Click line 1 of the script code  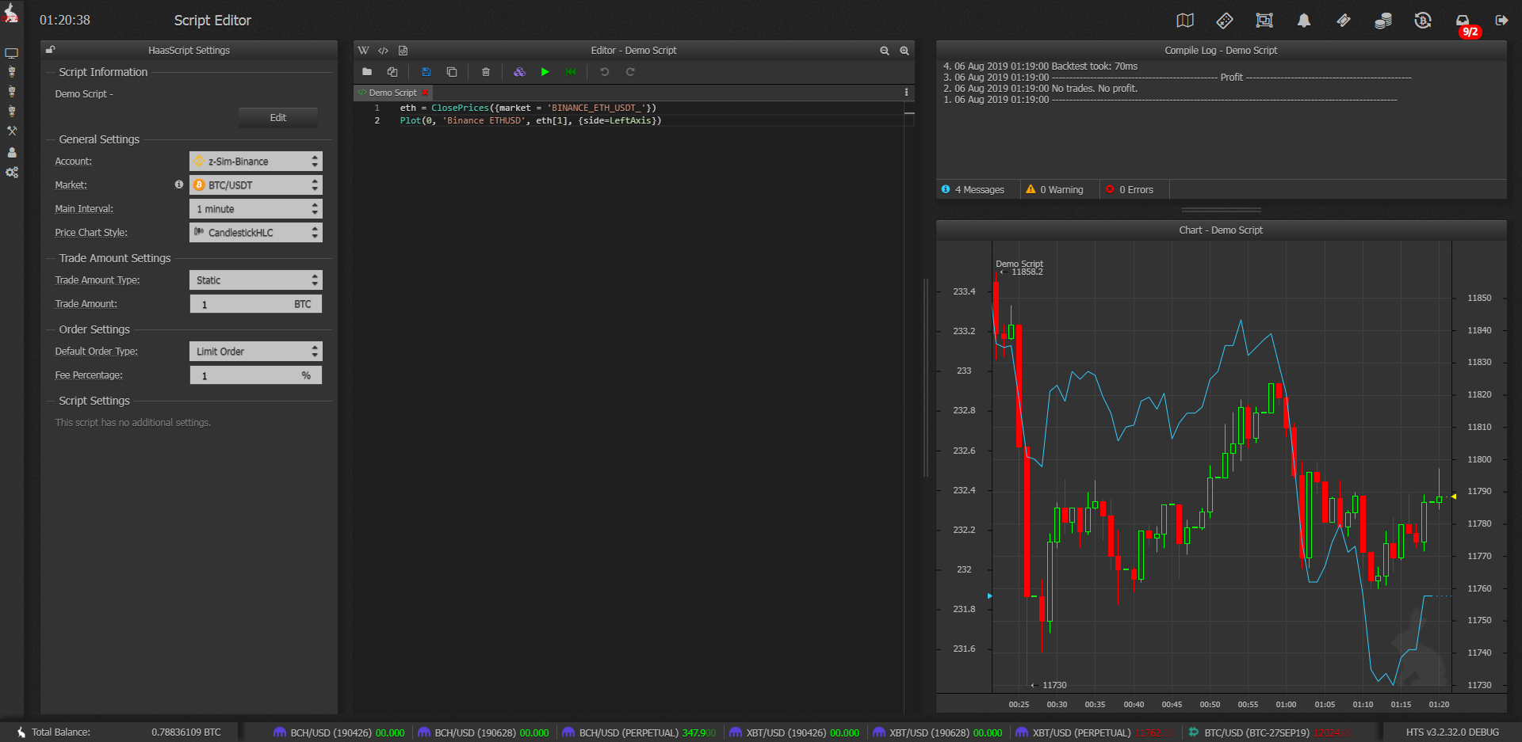528,108
